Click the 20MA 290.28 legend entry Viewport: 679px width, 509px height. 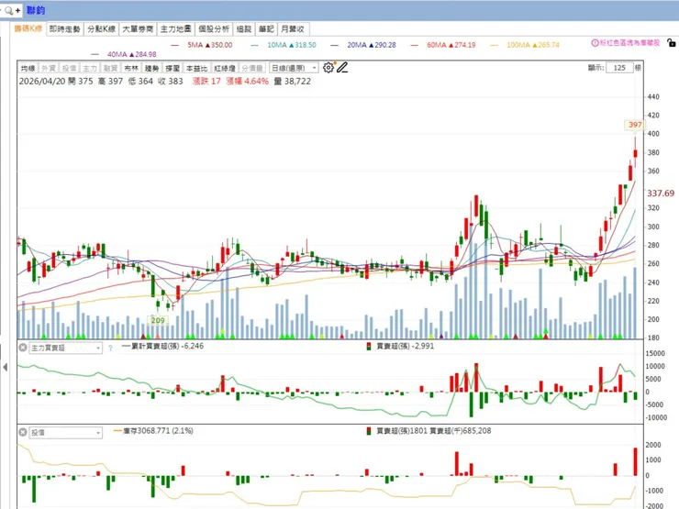pos(363,45)
